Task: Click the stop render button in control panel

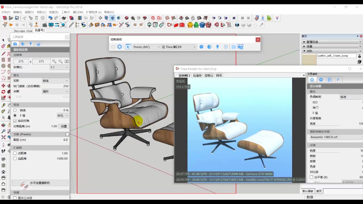Action: click(x=120, y=47)
